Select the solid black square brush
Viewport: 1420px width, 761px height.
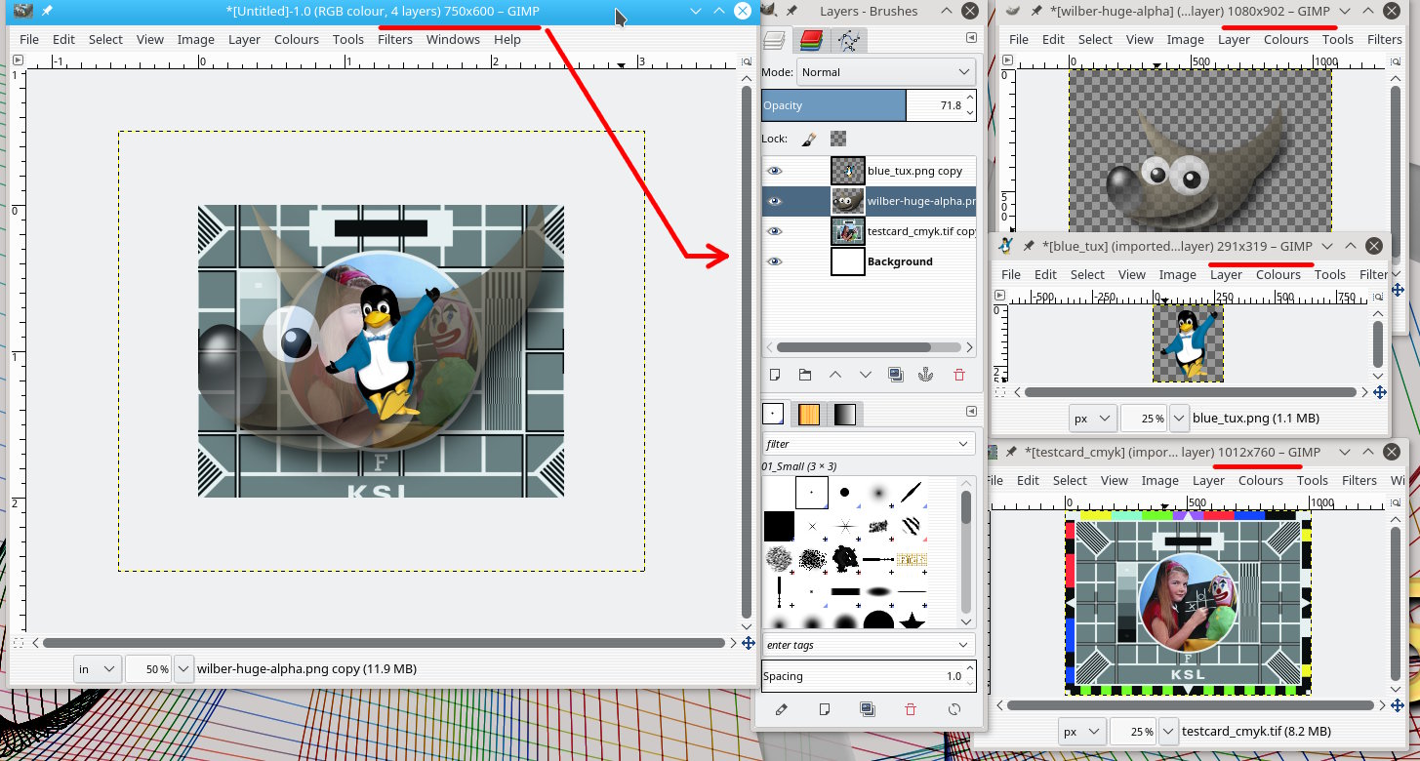pos(779,526)
